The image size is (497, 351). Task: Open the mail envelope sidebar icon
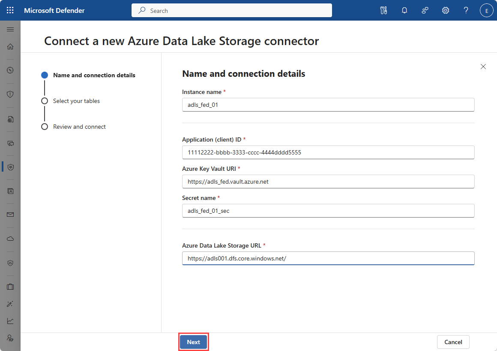[10, 214]
